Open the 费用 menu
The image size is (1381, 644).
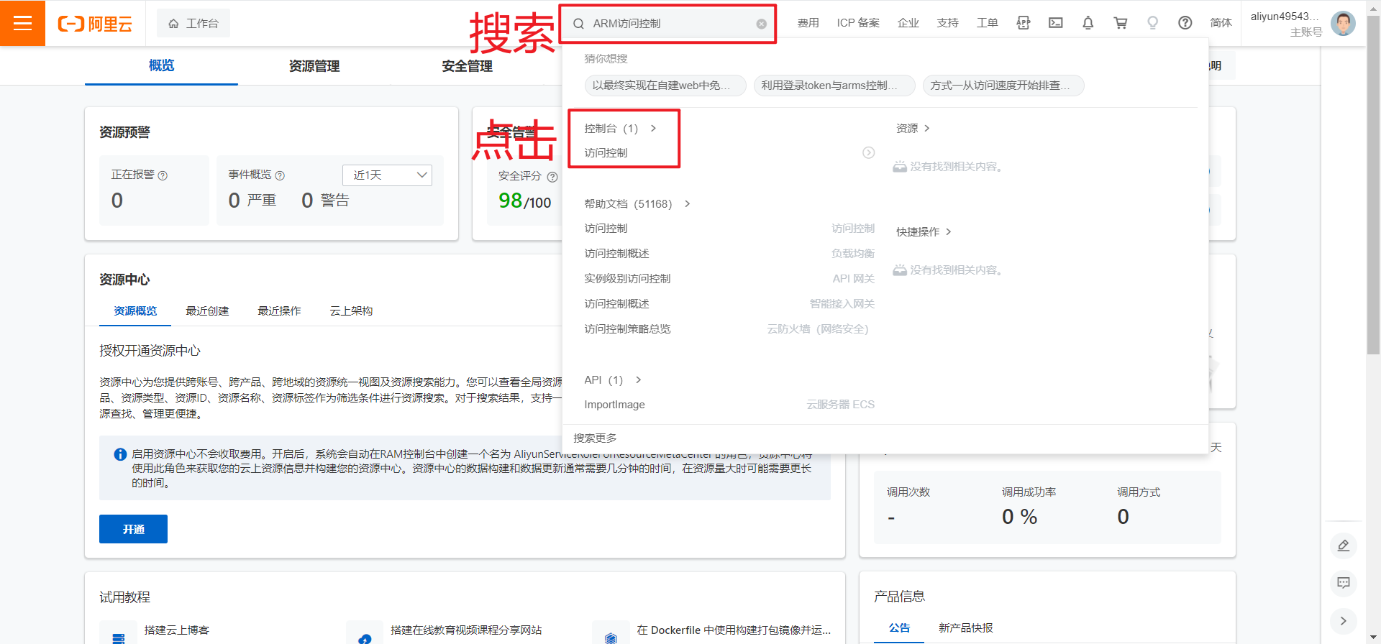tap(808, 23)
